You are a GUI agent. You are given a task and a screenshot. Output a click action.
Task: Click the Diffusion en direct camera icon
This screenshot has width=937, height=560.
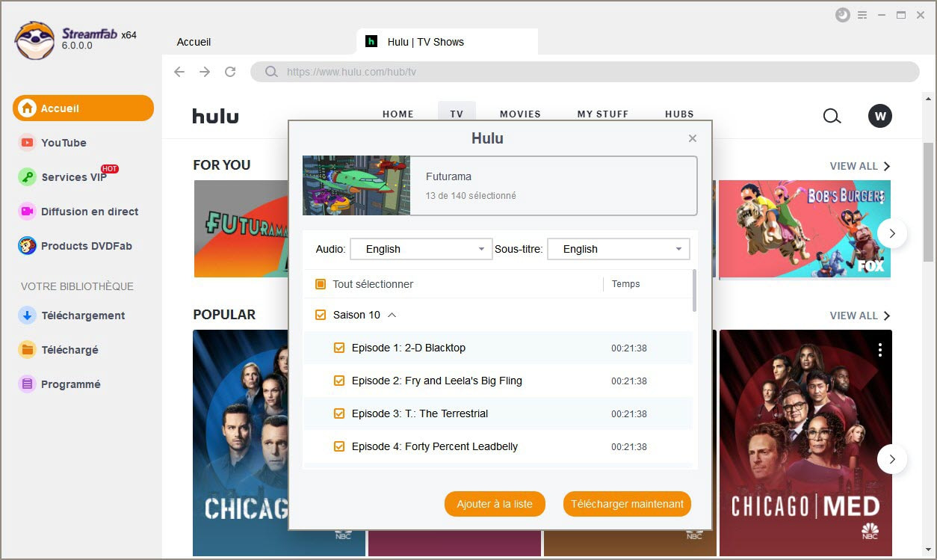click(27, 212)
